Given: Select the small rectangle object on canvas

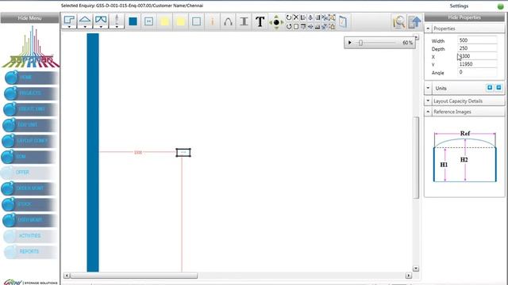Looking at the screenshot, I should (183, 153).
